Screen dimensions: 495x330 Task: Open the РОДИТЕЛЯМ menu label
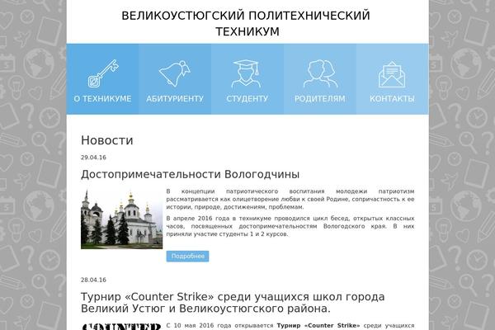[320, 99]
